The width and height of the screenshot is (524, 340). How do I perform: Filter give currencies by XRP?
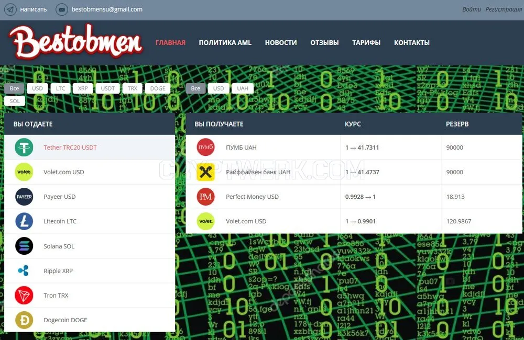pyautogui.click(x=83, y=88)
